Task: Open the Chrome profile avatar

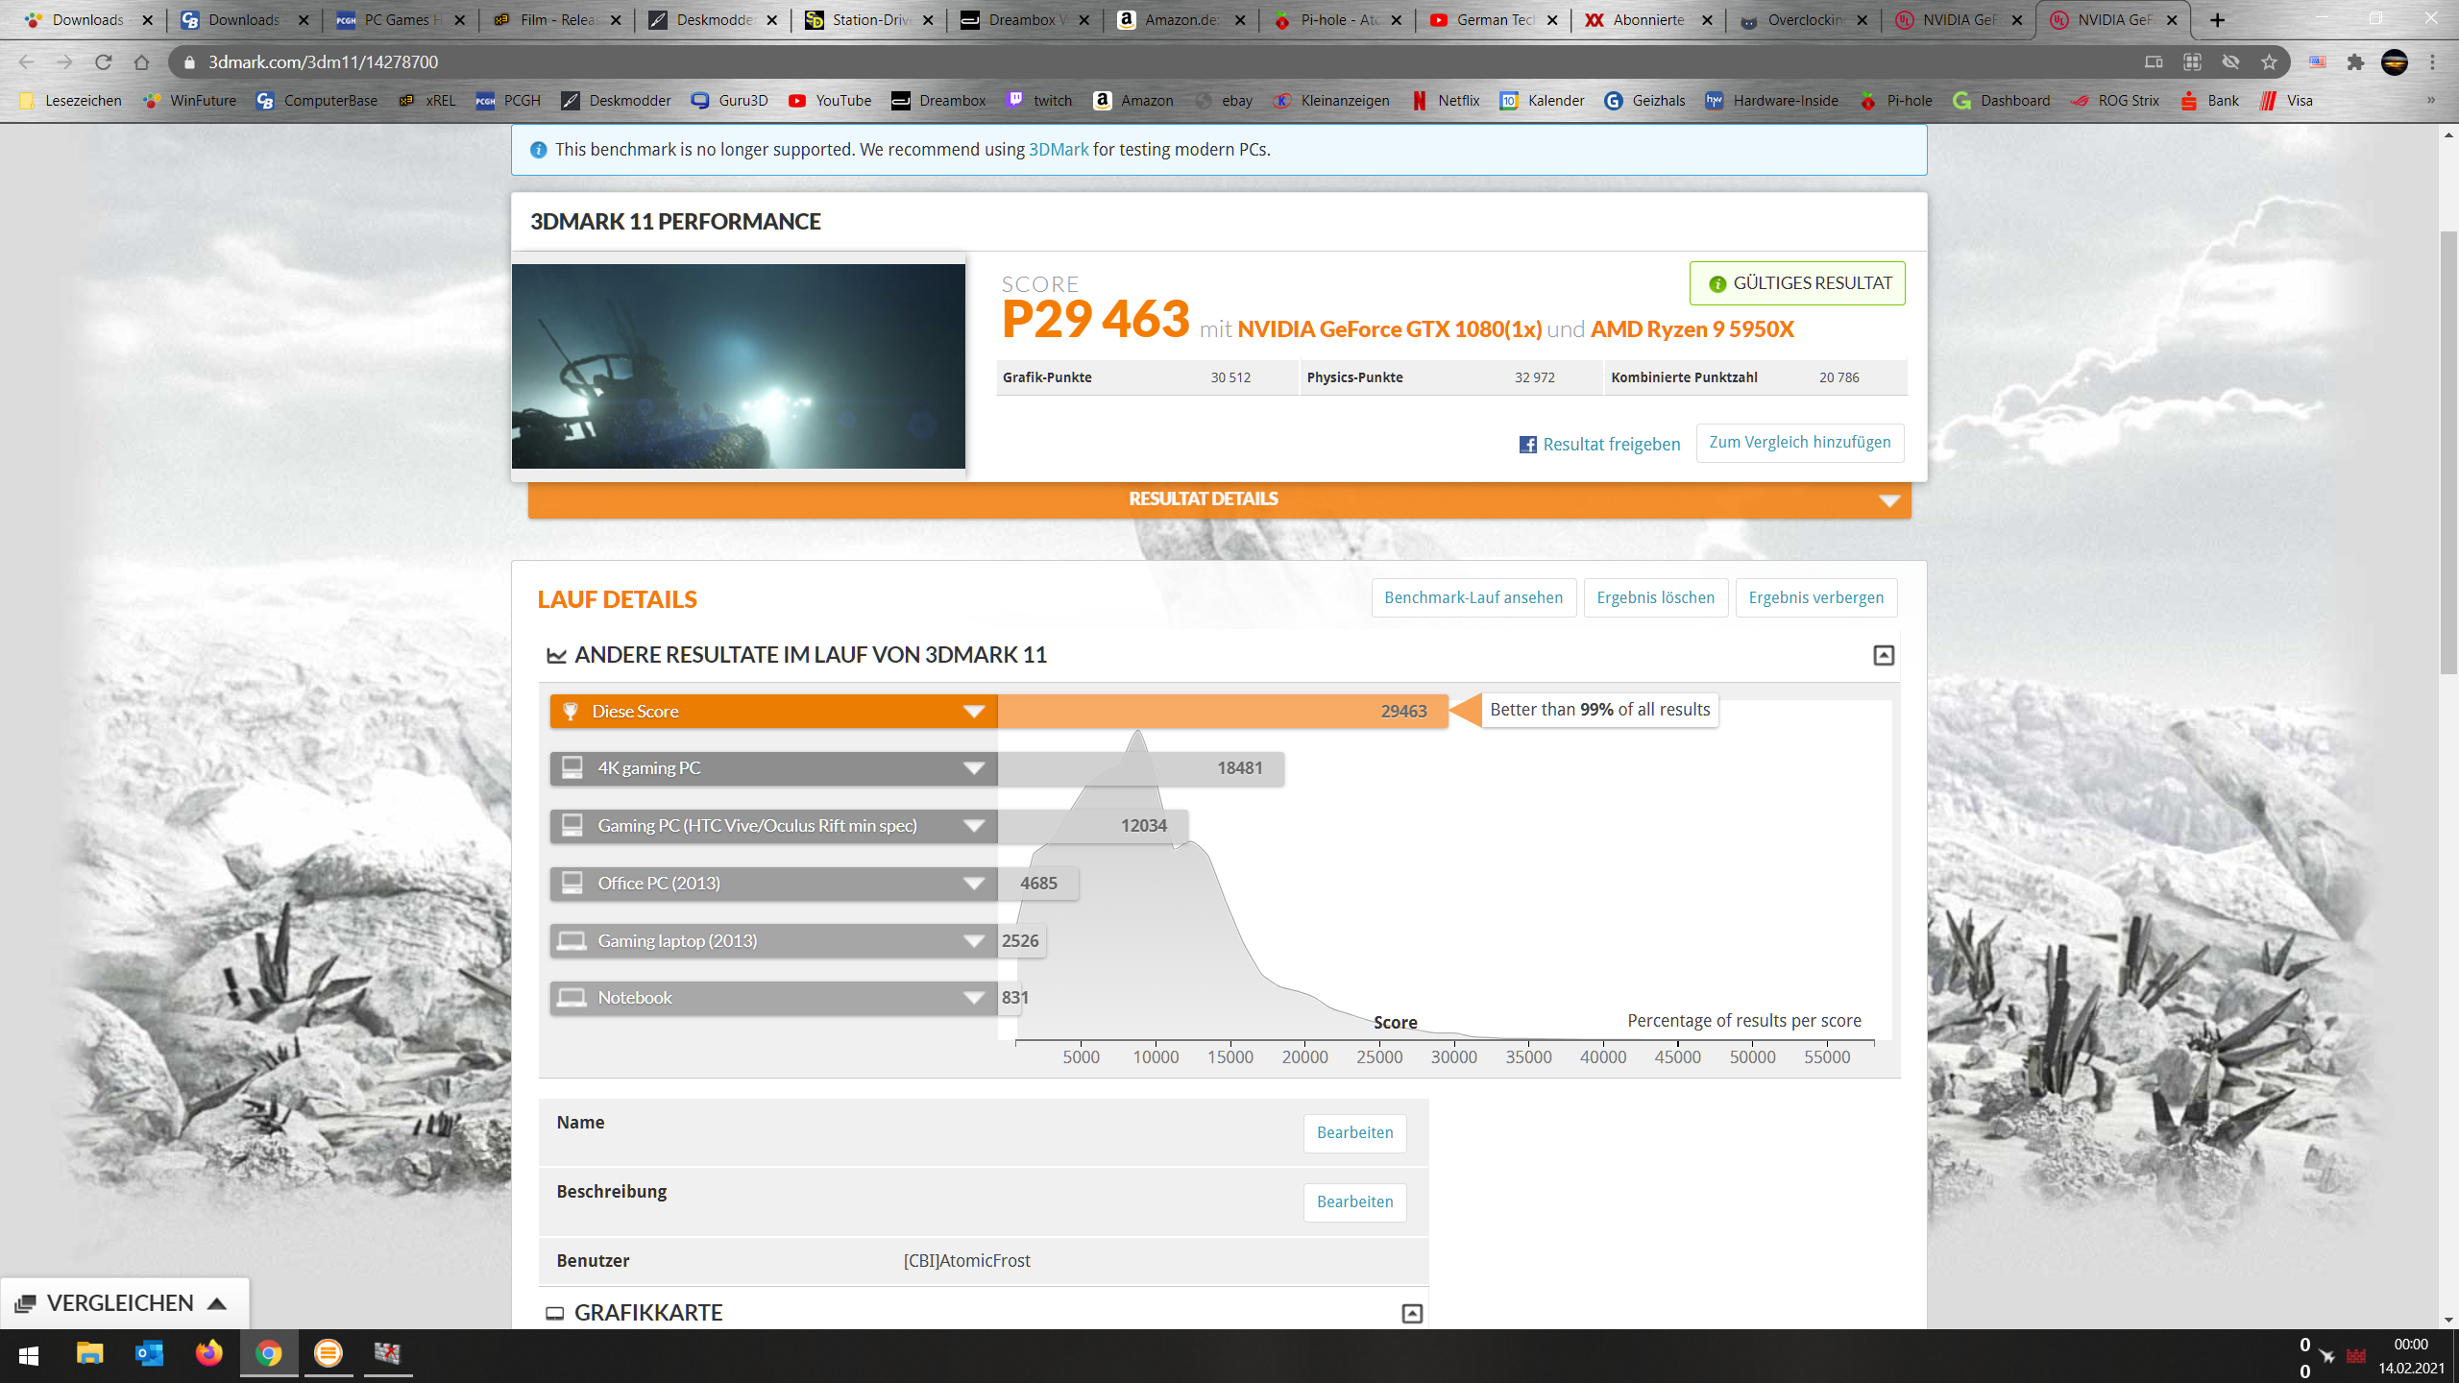Action: click(2395, 62)
